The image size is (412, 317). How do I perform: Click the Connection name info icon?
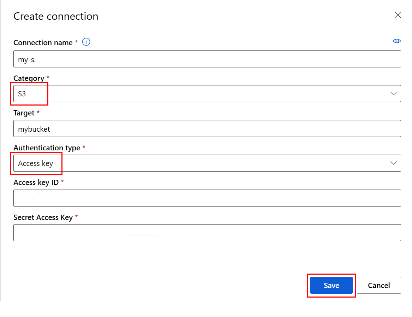86,42
